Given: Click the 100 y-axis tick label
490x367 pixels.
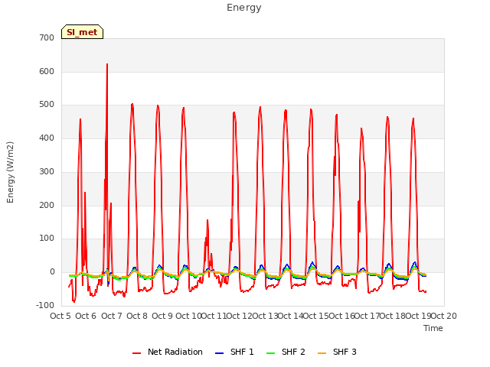Looking at the screenshot, I should (47, 239).
